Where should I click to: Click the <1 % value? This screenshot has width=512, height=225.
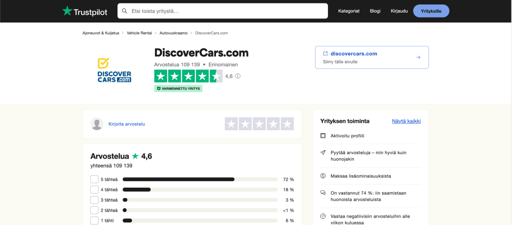click(288, 211)
